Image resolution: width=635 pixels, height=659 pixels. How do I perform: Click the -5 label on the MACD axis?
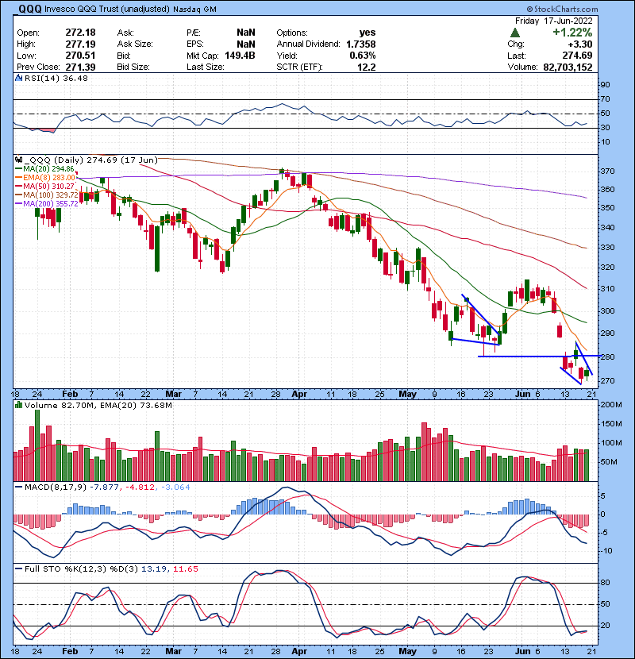point(603,533)
